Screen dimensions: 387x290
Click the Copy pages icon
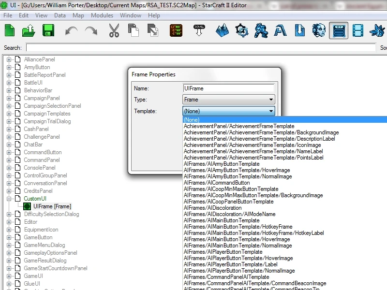134,30
